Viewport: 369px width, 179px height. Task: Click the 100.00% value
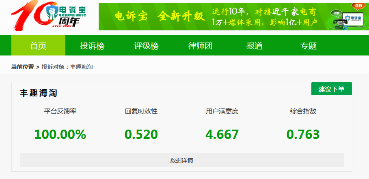point(60,134)
